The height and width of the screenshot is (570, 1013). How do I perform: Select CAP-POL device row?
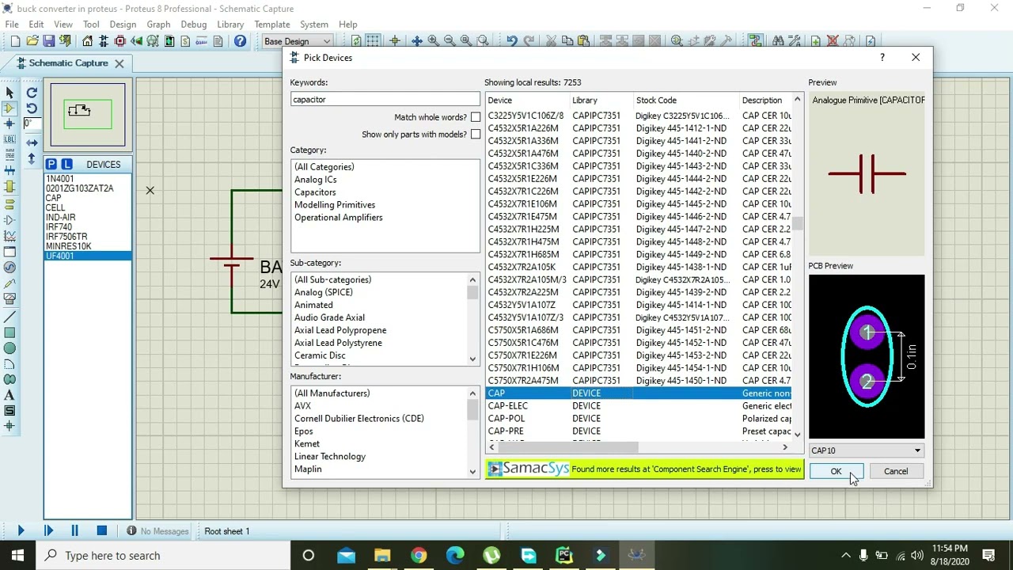[639, 419]
